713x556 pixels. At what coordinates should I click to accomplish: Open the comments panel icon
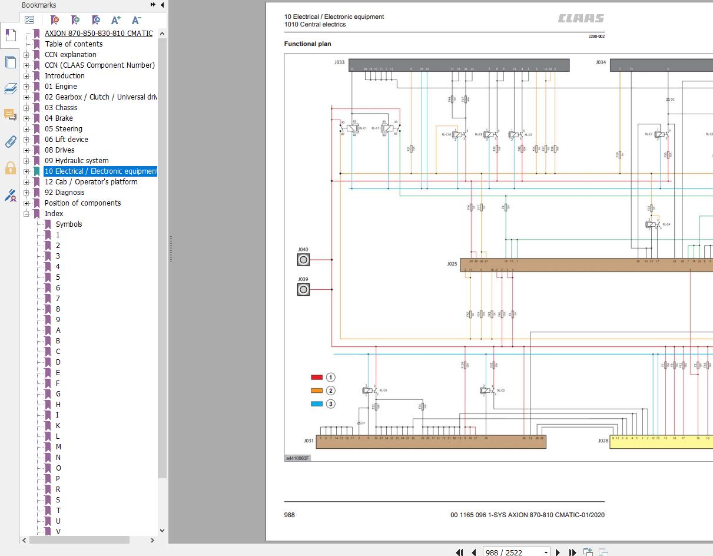coord(10,115)
